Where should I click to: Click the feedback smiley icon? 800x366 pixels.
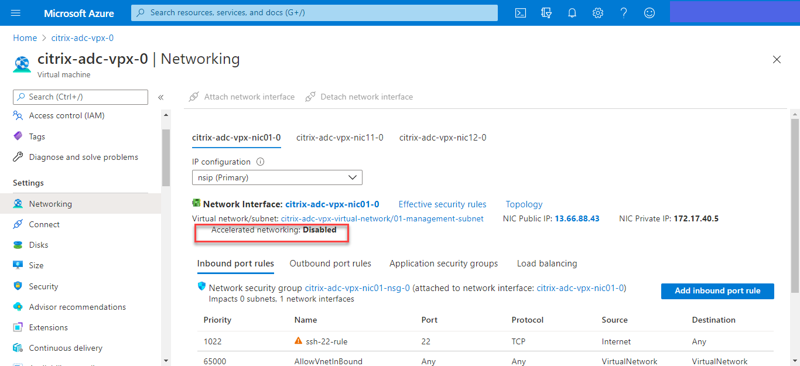pyautogui.click(x=649, y=13)
